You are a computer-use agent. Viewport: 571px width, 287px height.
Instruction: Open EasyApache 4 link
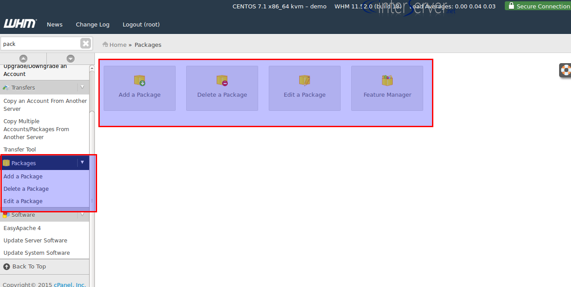coord(22,228)
